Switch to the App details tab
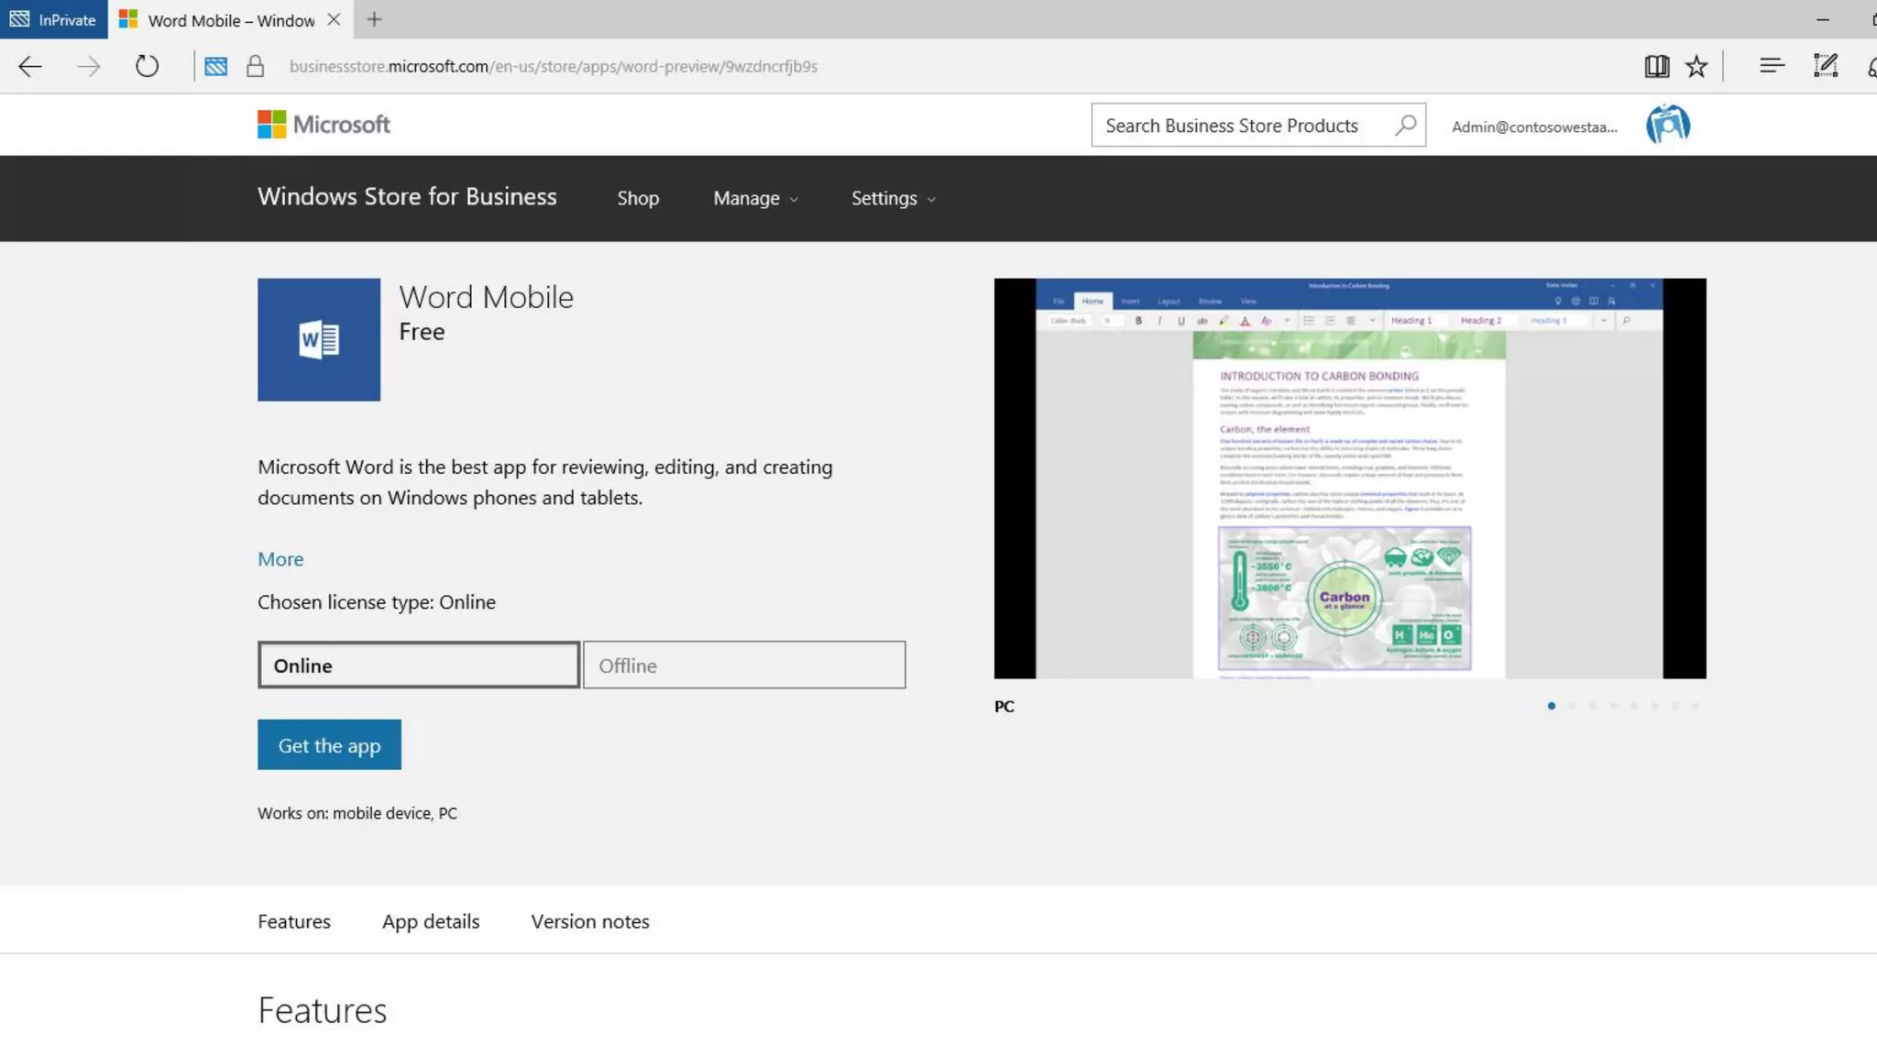Screen dimensions: 1877x1056 point(431,922)
